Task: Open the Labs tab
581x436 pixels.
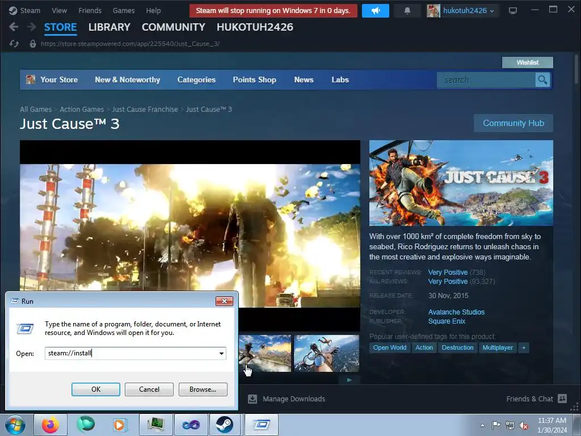Action: point(340,79)
